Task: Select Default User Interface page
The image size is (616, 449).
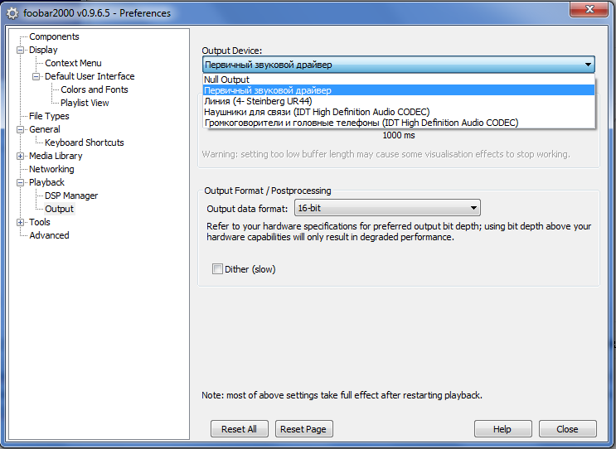Action: [90, 76]
